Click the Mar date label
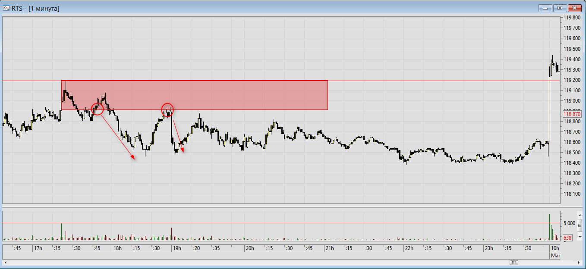This screenshot has height=269, width=586. pos(555,256)
